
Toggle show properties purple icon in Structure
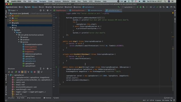19,72
